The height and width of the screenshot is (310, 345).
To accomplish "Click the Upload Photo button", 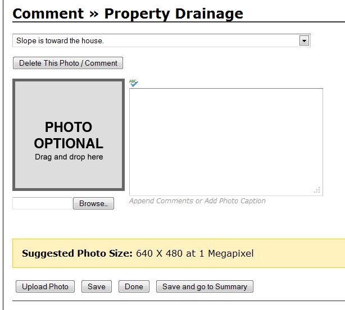I will pos(45,286).
